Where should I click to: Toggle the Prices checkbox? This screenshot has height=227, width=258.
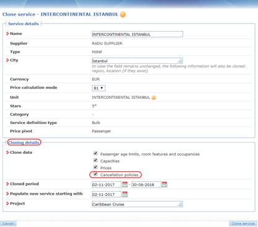coord(96,167)
